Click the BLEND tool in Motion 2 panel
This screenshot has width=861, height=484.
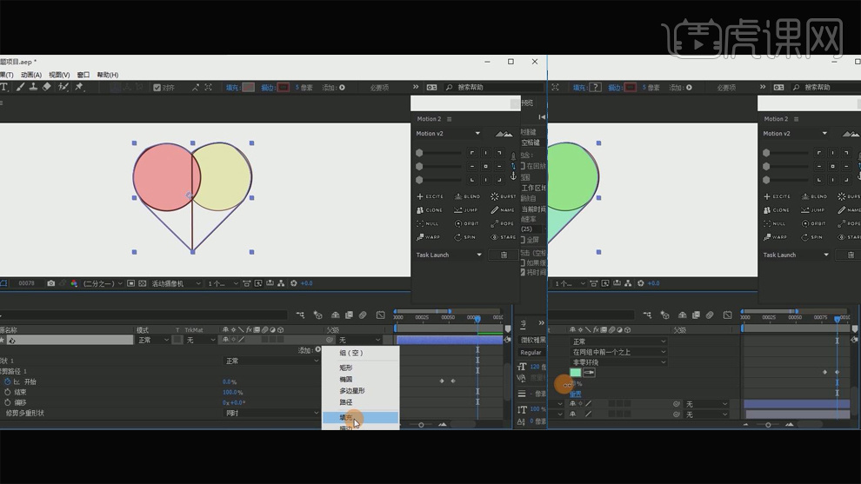point(467,196)
